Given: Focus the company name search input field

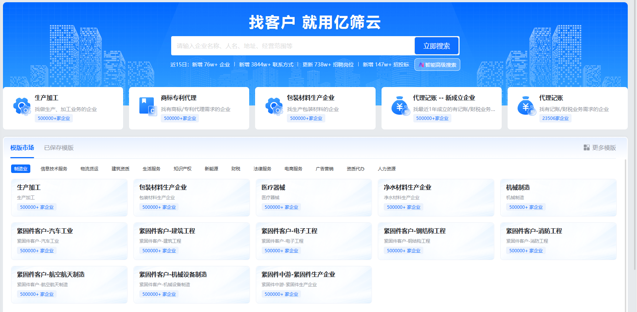Looking at the screenshot, I should coord(293,46).
